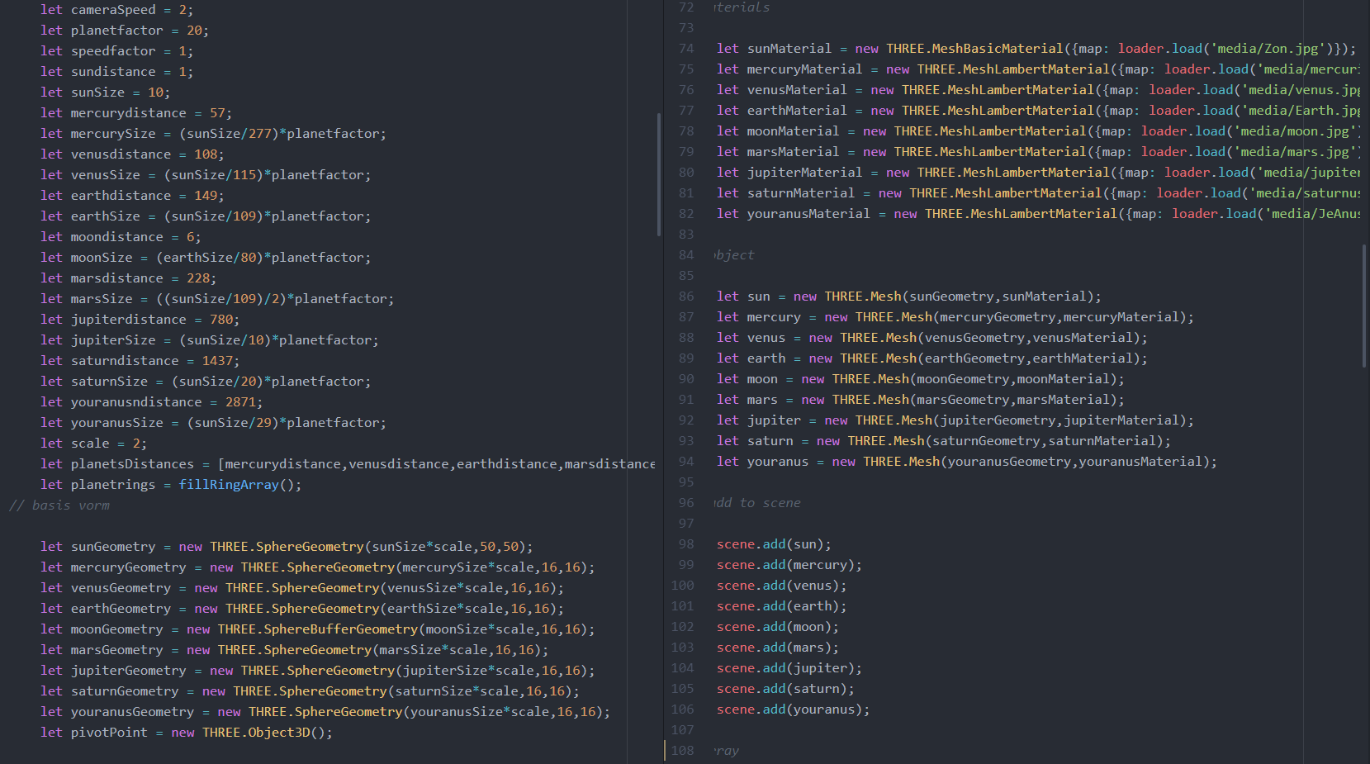Click the right editor pane scrollbar thumb
1370x764 pixels.
coord(1364,306)
